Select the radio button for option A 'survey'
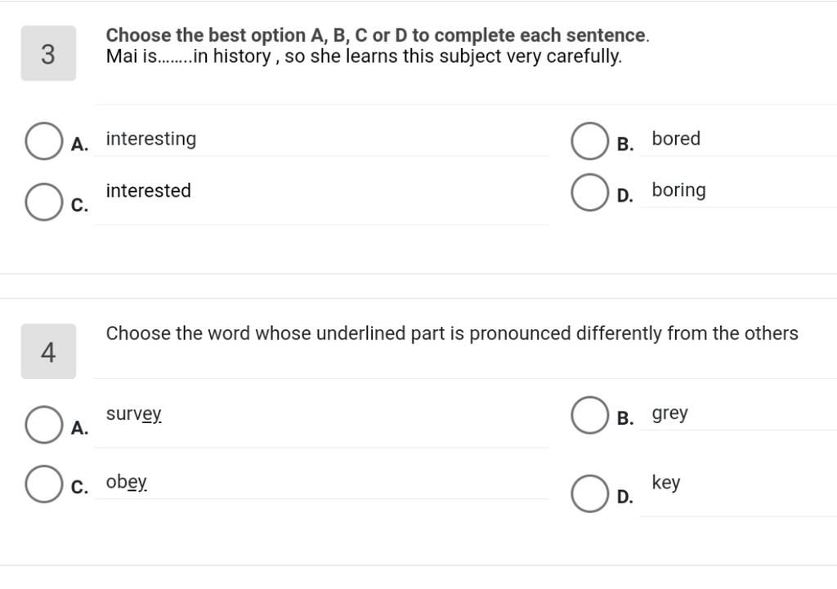The image size is (837, 589). tap(43, 425)
